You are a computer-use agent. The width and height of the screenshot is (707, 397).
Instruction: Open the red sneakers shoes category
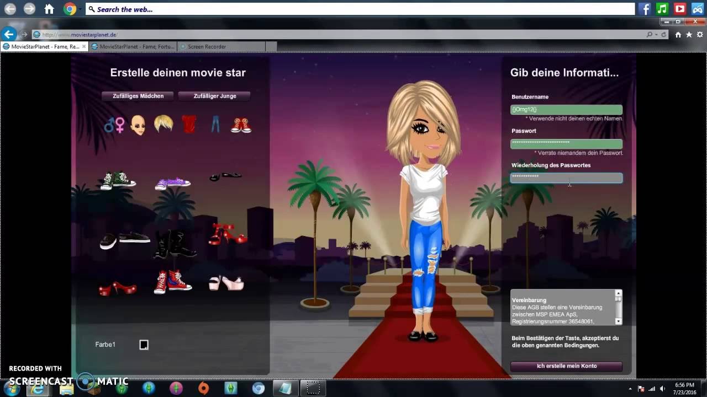click(241, 125)
